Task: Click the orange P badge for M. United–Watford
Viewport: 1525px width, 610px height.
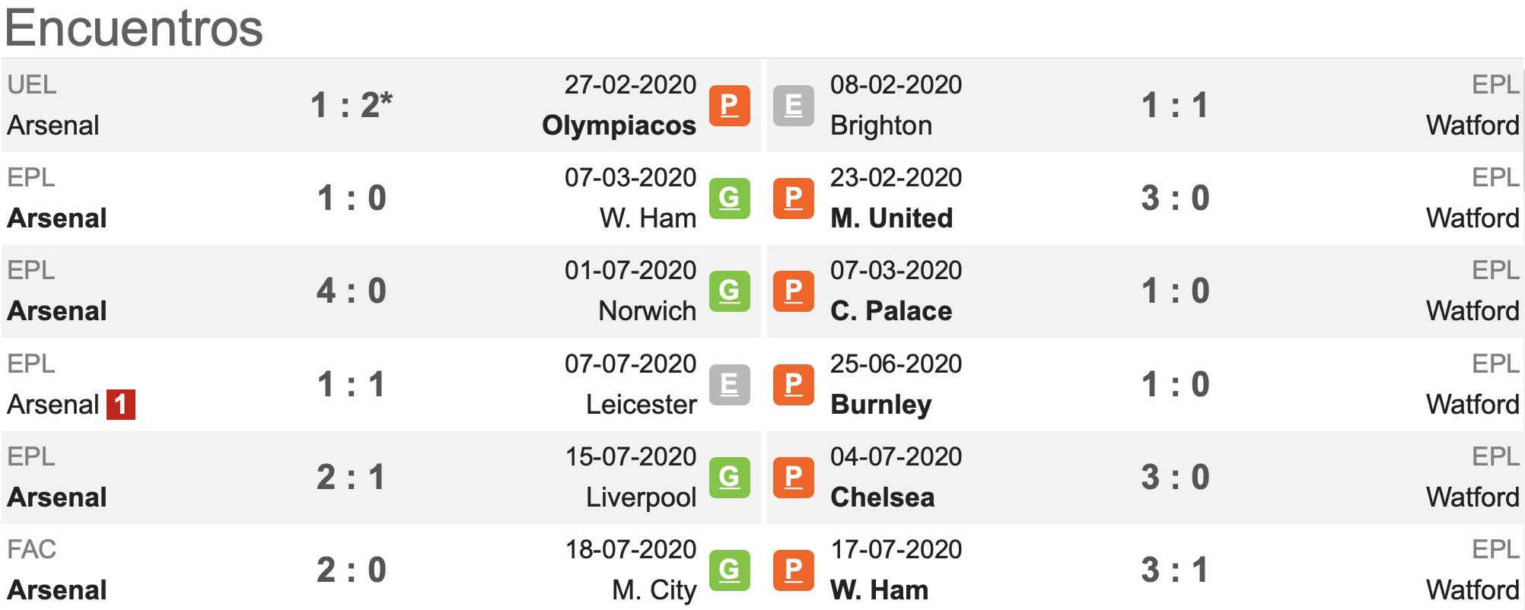Action: [x=793, y=198]
